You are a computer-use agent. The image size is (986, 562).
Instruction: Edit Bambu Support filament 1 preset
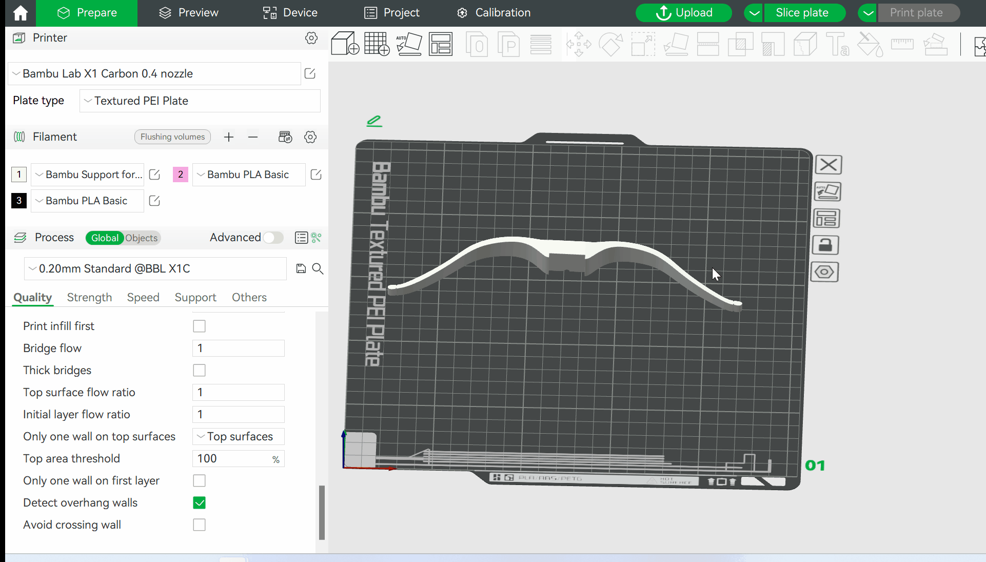pos(154,175)
